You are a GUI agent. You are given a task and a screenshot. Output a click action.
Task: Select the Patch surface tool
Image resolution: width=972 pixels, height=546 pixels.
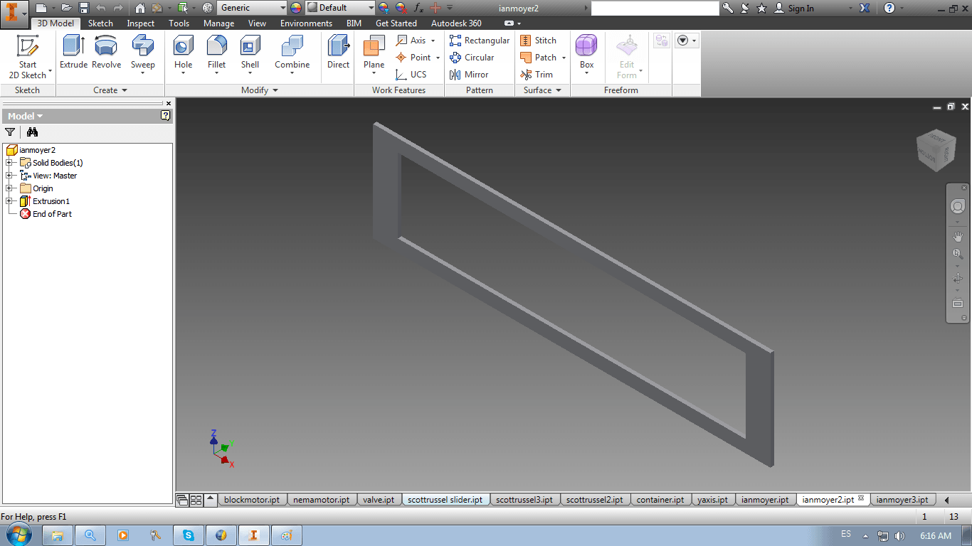[543, 58]
